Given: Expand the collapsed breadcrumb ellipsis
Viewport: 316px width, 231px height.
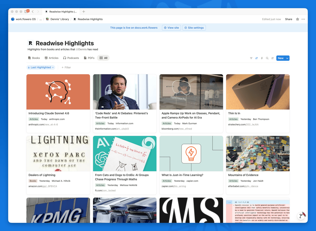Looking at the screenshot, I should pyautogui.click(x=41, y=19).
